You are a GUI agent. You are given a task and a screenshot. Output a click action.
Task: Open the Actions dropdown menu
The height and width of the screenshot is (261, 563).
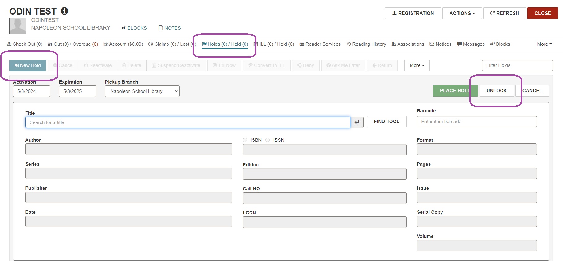pyautogui.click(x=462, y=13)
